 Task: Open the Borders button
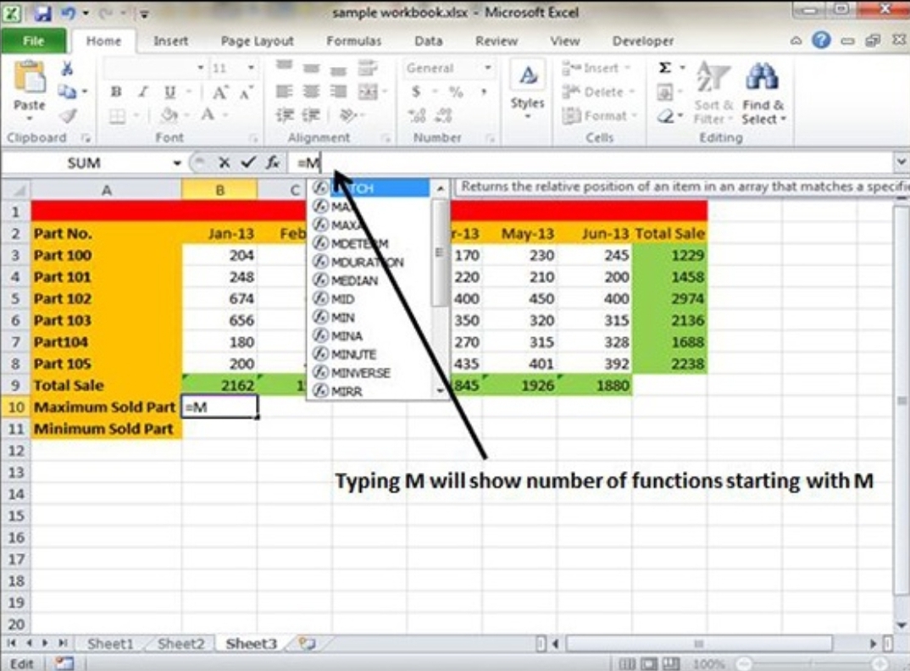tap(117, 115)
